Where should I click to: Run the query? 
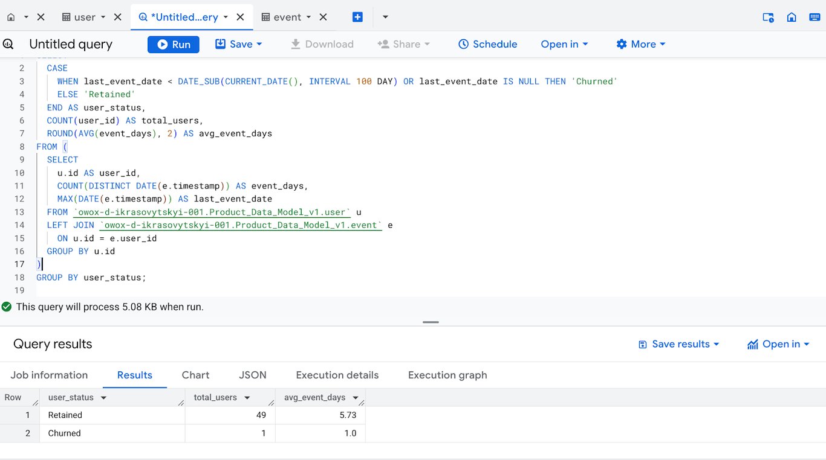pyautogui.click(x=174, y=44)
